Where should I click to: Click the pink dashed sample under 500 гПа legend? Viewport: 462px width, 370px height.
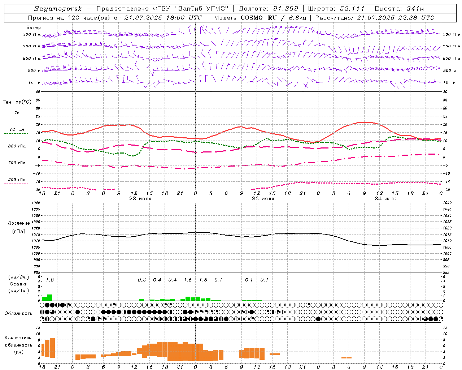click(x=17, y=184)
